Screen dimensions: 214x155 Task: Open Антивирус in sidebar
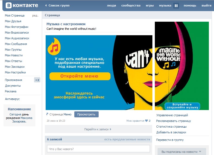(12, 99)
